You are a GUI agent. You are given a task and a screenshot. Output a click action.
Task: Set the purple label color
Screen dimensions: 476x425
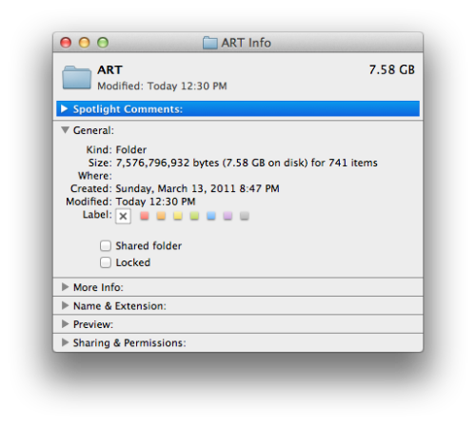[228, 216]
